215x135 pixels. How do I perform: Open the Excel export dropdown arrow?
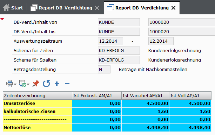pyautogui.click(x=28, y=84)
